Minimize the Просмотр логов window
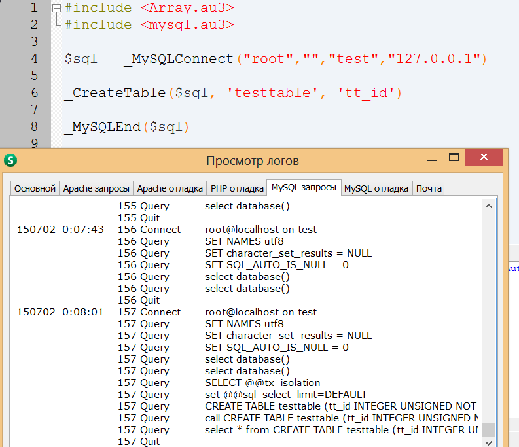The image size is (519, 447). (432, 159)
